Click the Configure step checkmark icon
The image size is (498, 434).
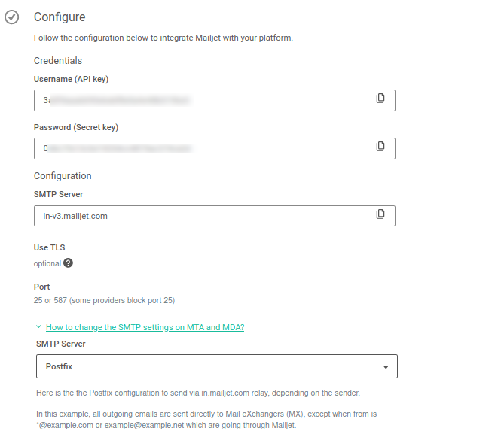point(12,17)
